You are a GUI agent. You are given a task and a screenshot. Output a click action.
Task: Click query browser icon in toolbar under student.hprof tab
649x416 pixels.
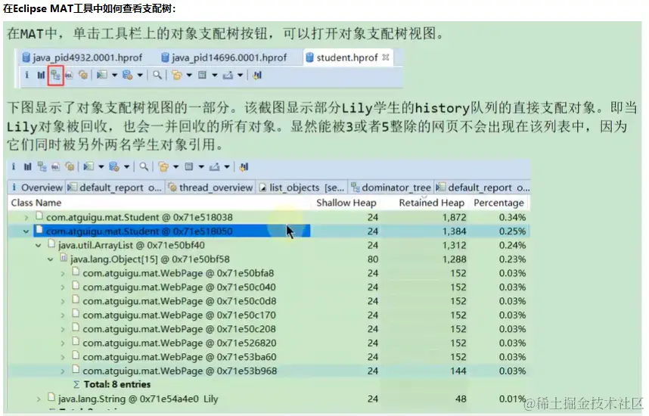point(127,75)
